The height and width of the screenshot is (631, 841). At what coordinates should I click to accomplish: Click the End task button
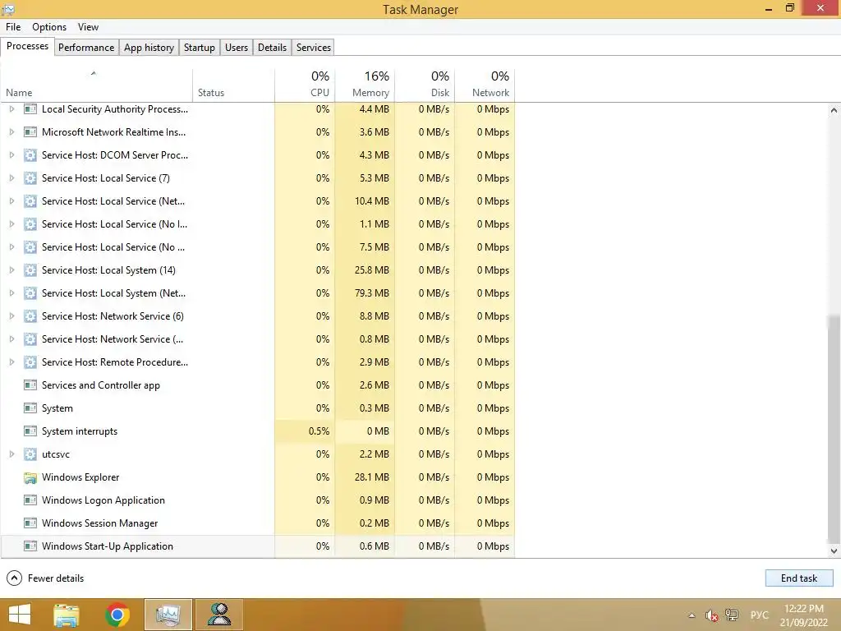pyautogui.click(x=799, y=578)
